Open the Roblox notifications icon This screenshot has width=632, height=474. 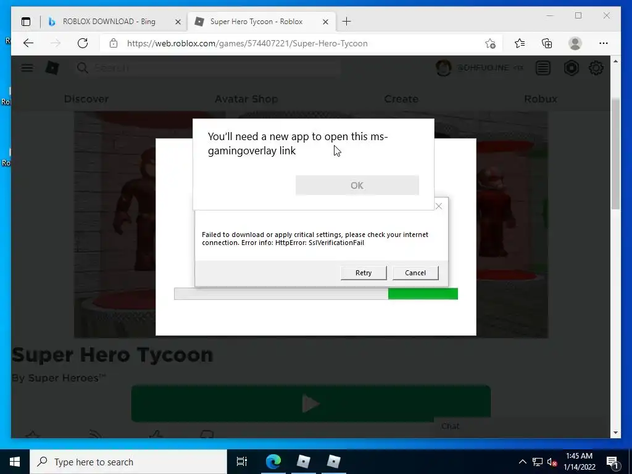click(x=543, y=68)
